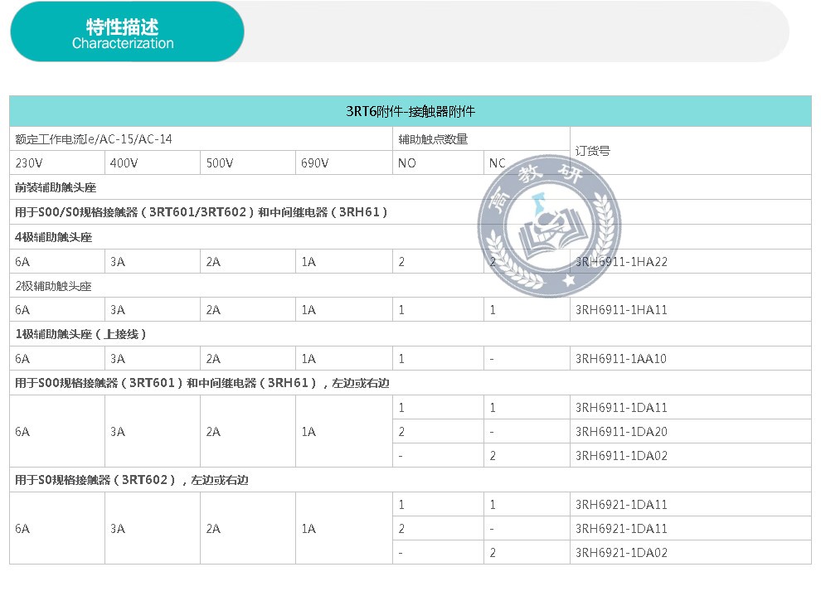Click order number 3RH6911-1DA11
The width and height of the screenshot is (821, 596).
click(x=621, y=408)
